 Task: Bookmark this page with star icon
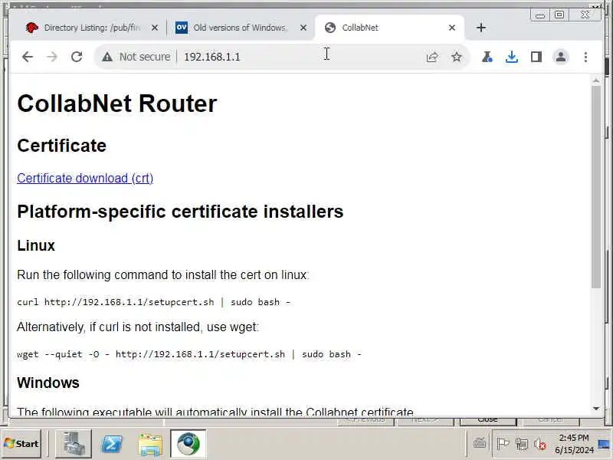(456, 57)
